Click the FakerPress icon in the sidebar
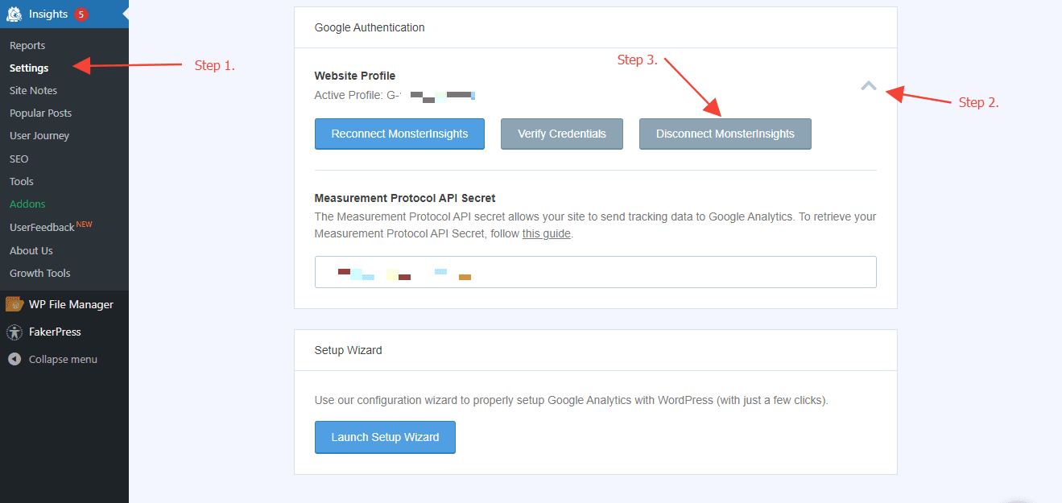The image size is (1062, 503). pyautogui.click(x=14, y=332)
